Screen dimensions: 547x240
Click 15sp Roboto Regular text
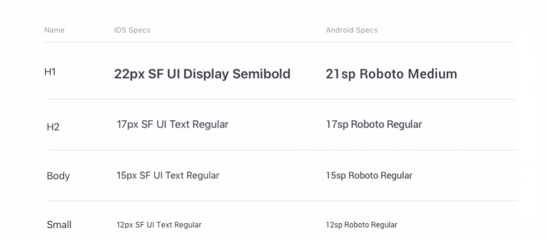click(369, 175)
